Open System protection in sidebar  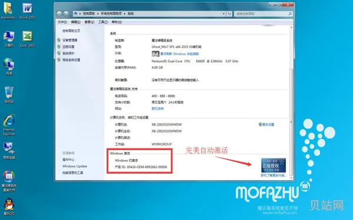click(68, 53)
